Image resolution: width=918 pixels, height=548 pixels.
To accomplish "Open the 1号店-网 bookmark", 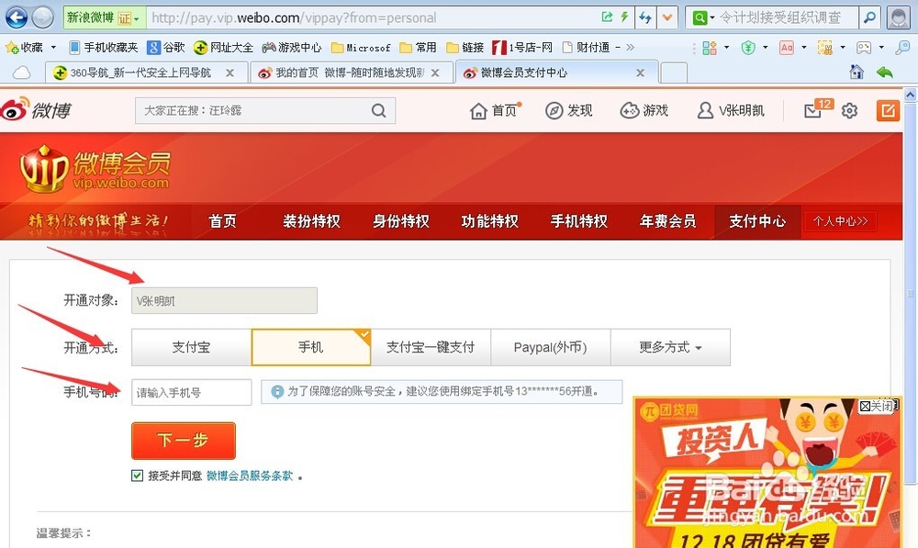I will (522, 48).
